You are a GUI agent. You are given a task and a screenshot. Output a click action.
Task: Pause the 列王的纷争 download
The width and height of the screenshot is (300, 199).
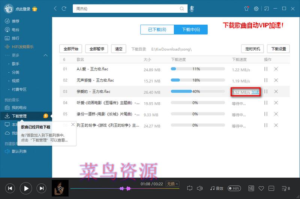tap(266, 126)
